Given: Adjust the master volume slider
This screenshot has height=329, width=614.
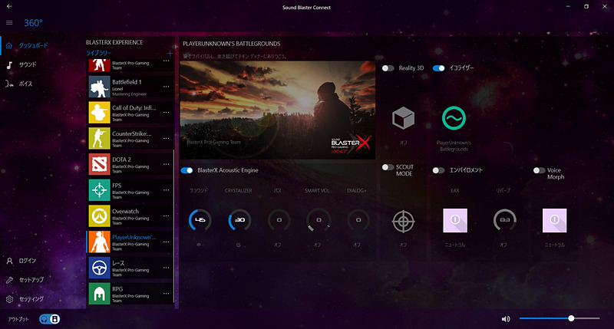Looking at the screenshot, I should coord(560,318).
